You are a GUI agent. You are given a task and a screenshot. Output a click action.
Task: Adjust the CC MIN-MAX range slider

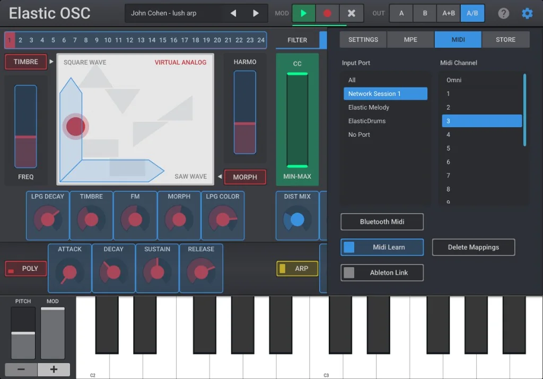pyautogui.click(x=297, y=120)
